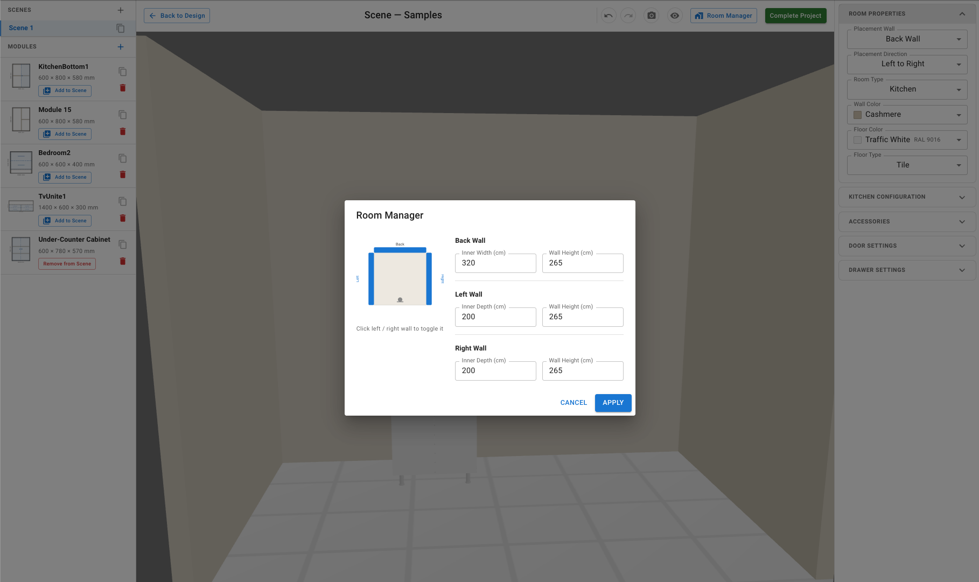Expand the Drawer Settings section
Screen dimensions: 979x582
point(907,270)
